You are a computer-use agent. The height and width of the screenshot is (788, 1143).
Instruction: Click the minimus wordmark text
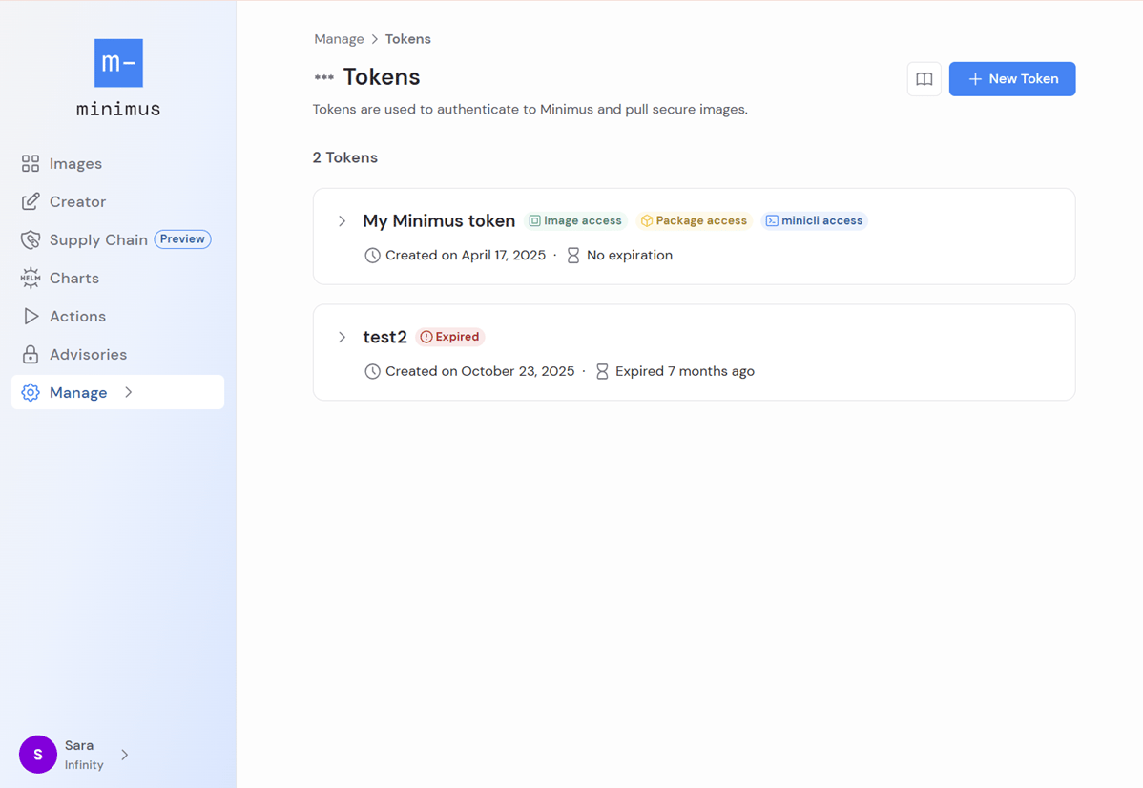tap(118, 110)
